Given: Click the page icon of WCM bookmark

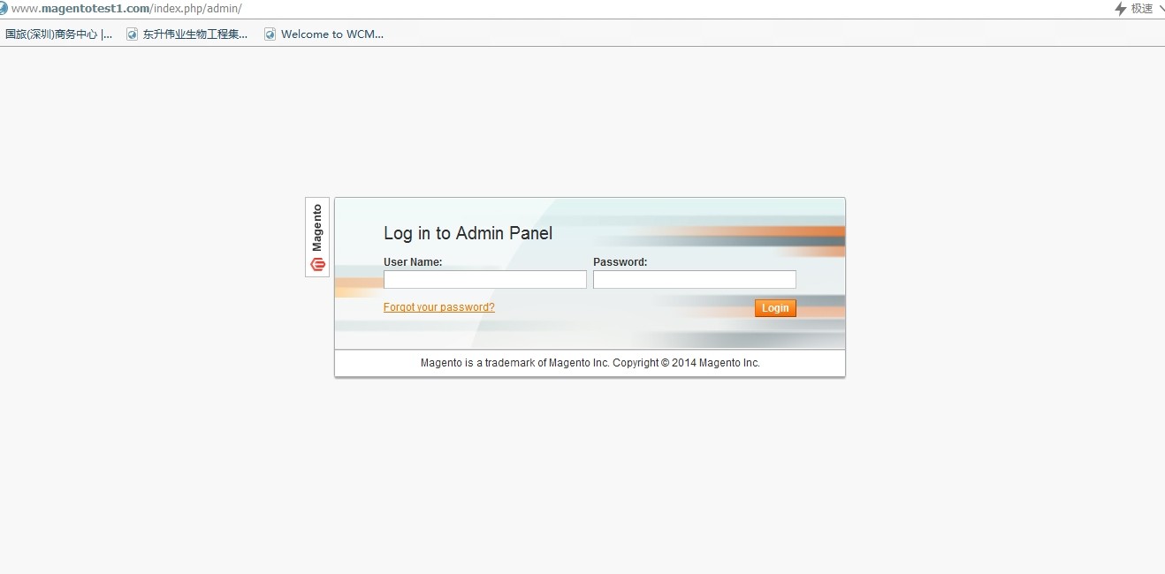Looking at the screenshot, I should coord(270,34).
